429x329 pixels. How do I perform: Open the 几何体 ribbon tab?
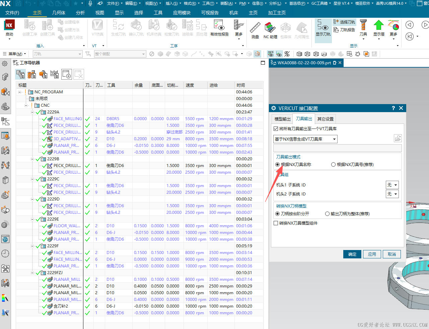coord(59,13)
